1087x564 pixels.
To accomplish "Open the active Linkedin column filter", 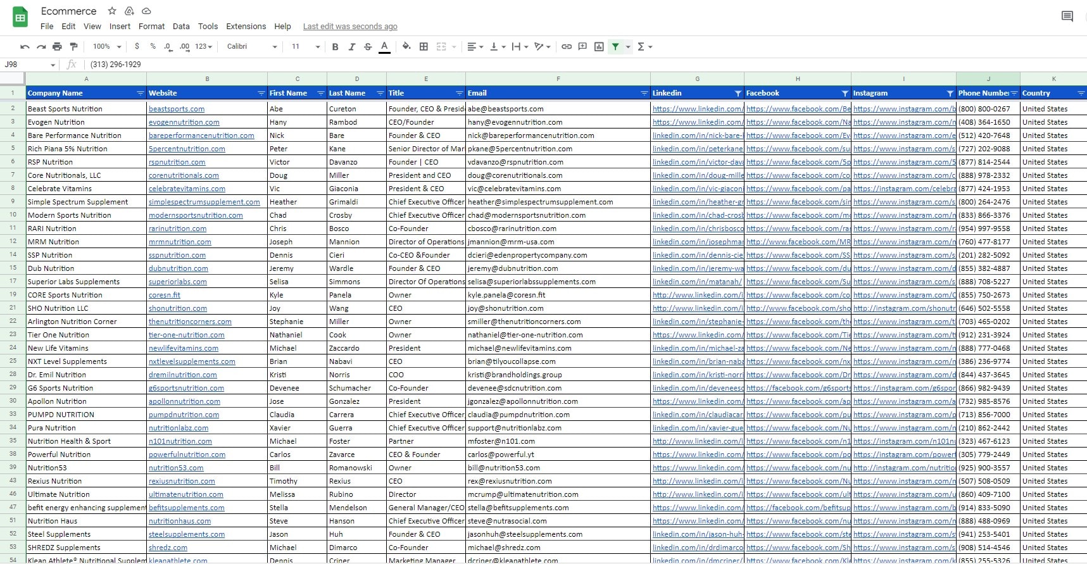I will click(x=738, y=93).
